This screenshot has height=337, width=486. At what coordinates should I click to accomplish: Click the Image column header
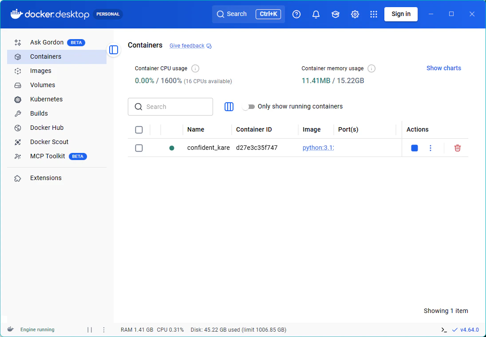click(x=312, y=129)
